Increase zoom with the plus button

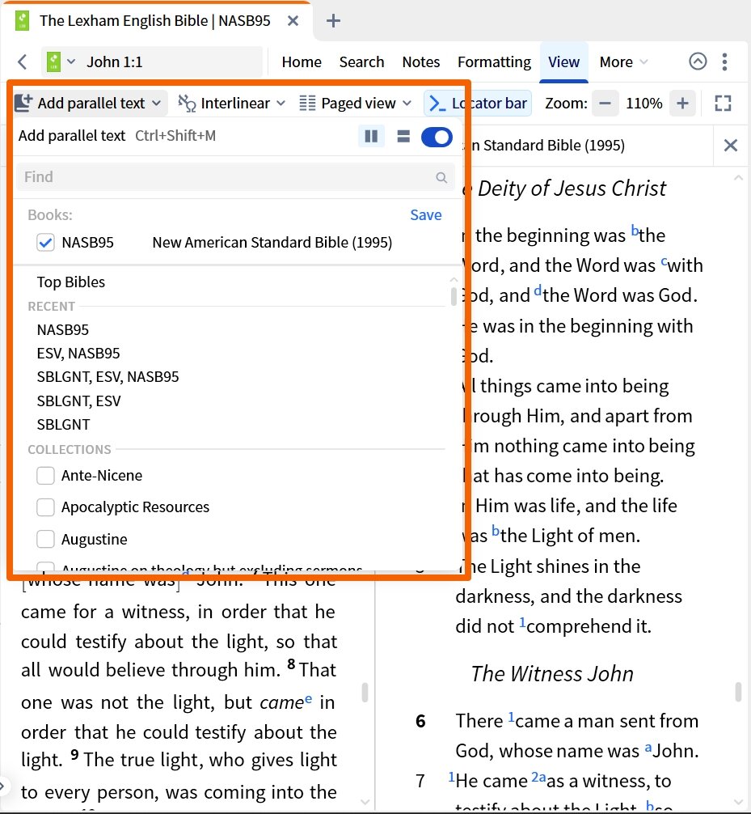click(x=682, y=103)
